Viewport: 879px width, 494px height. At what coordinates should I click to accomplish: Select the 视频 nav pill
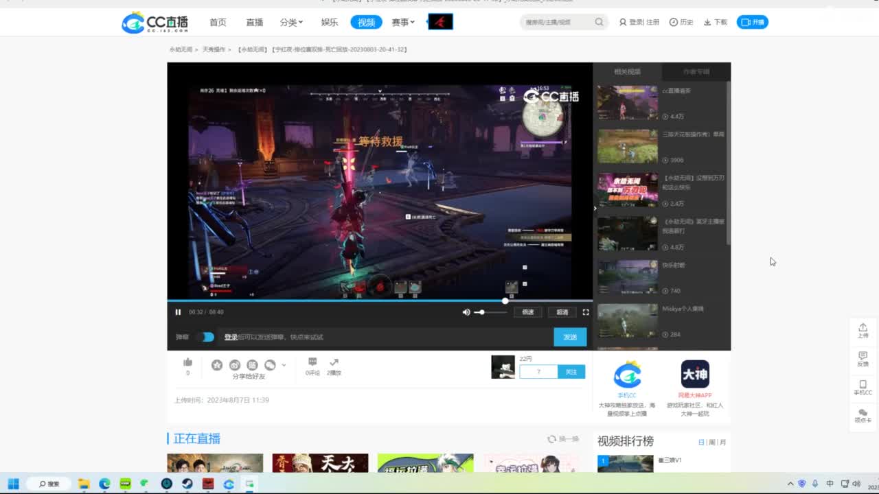366,22
